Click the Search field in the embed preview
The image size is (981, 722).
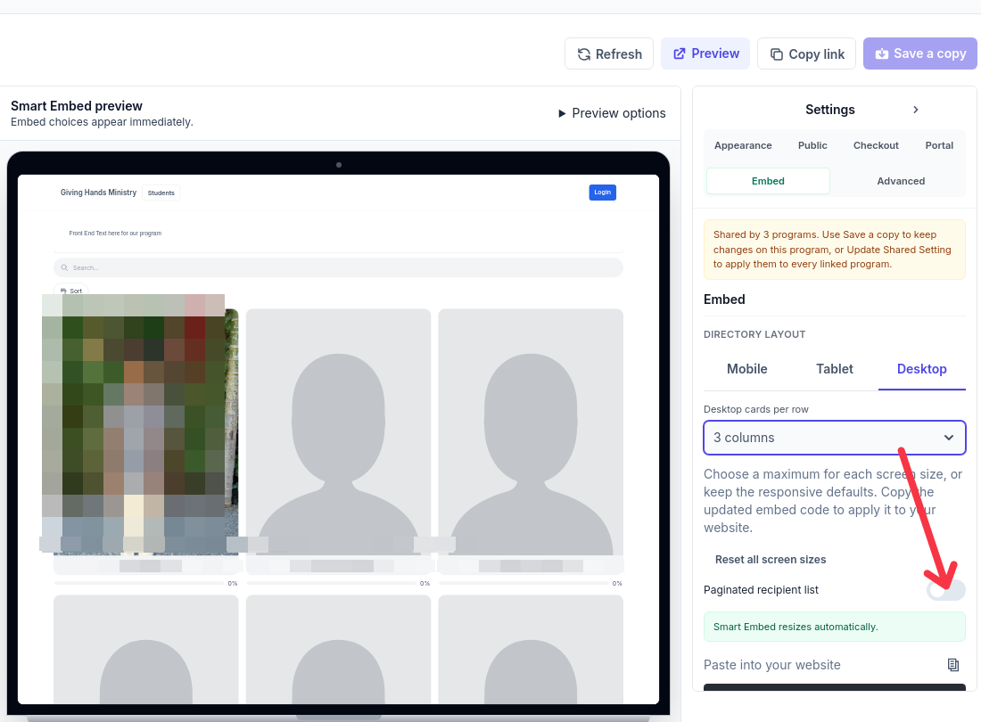point(339,267)
